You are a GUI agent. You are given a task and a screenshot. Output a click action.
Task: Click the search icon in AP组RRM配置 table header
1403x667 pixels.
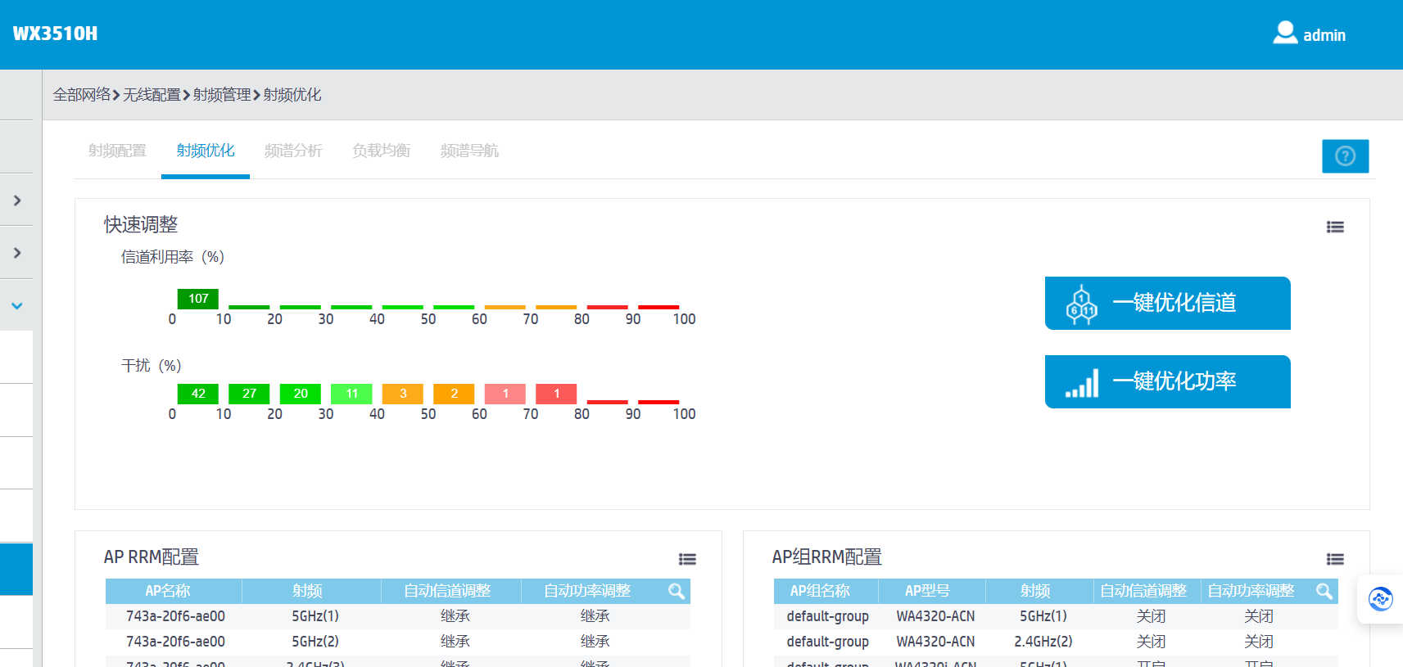pos(1324,591)
